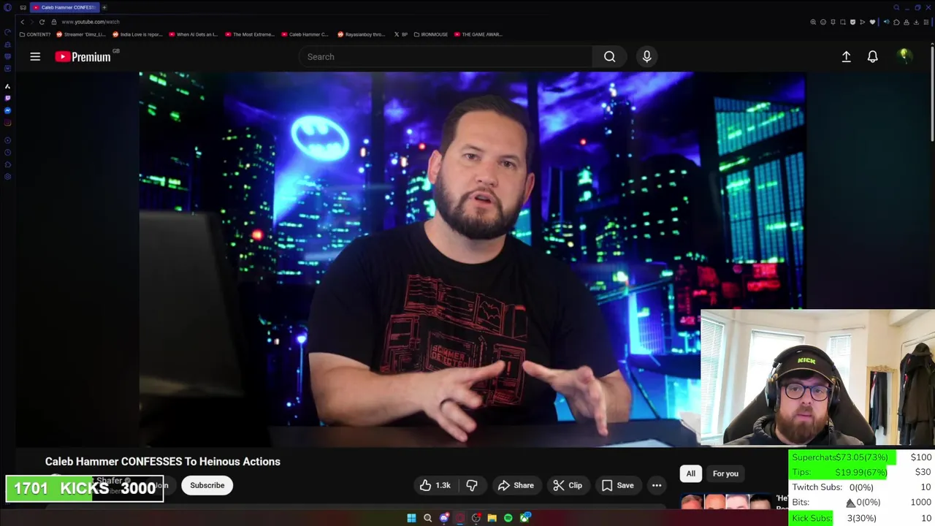Share the Caleb Hammer video
The image size is (935, 526).
[516, 485]
